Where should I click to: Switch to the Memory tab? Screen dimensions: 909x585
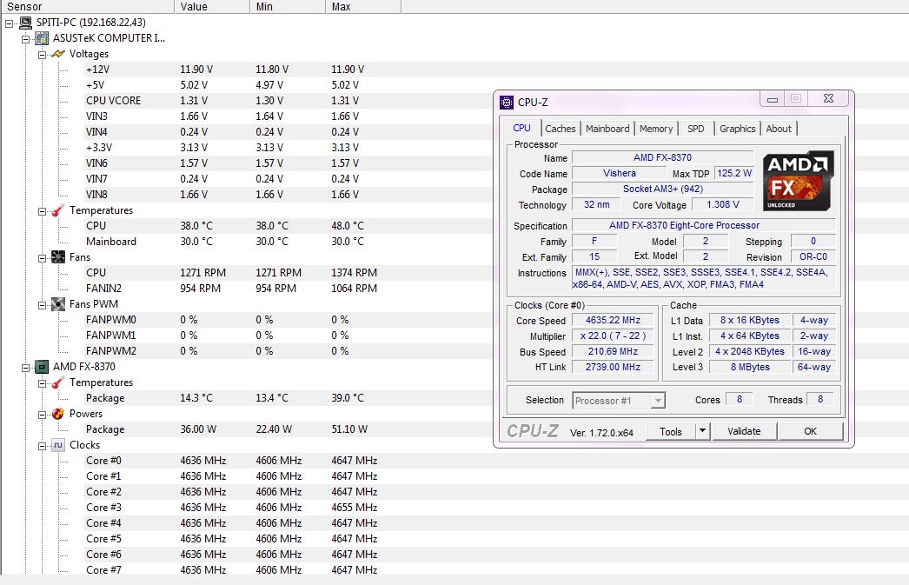[655, 129]
